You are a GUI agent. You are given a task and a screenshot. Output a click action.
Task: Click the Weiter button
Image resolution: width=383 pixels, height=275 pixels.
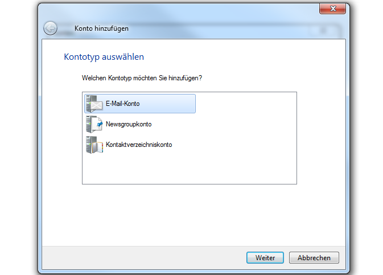[x=265, y=258]
